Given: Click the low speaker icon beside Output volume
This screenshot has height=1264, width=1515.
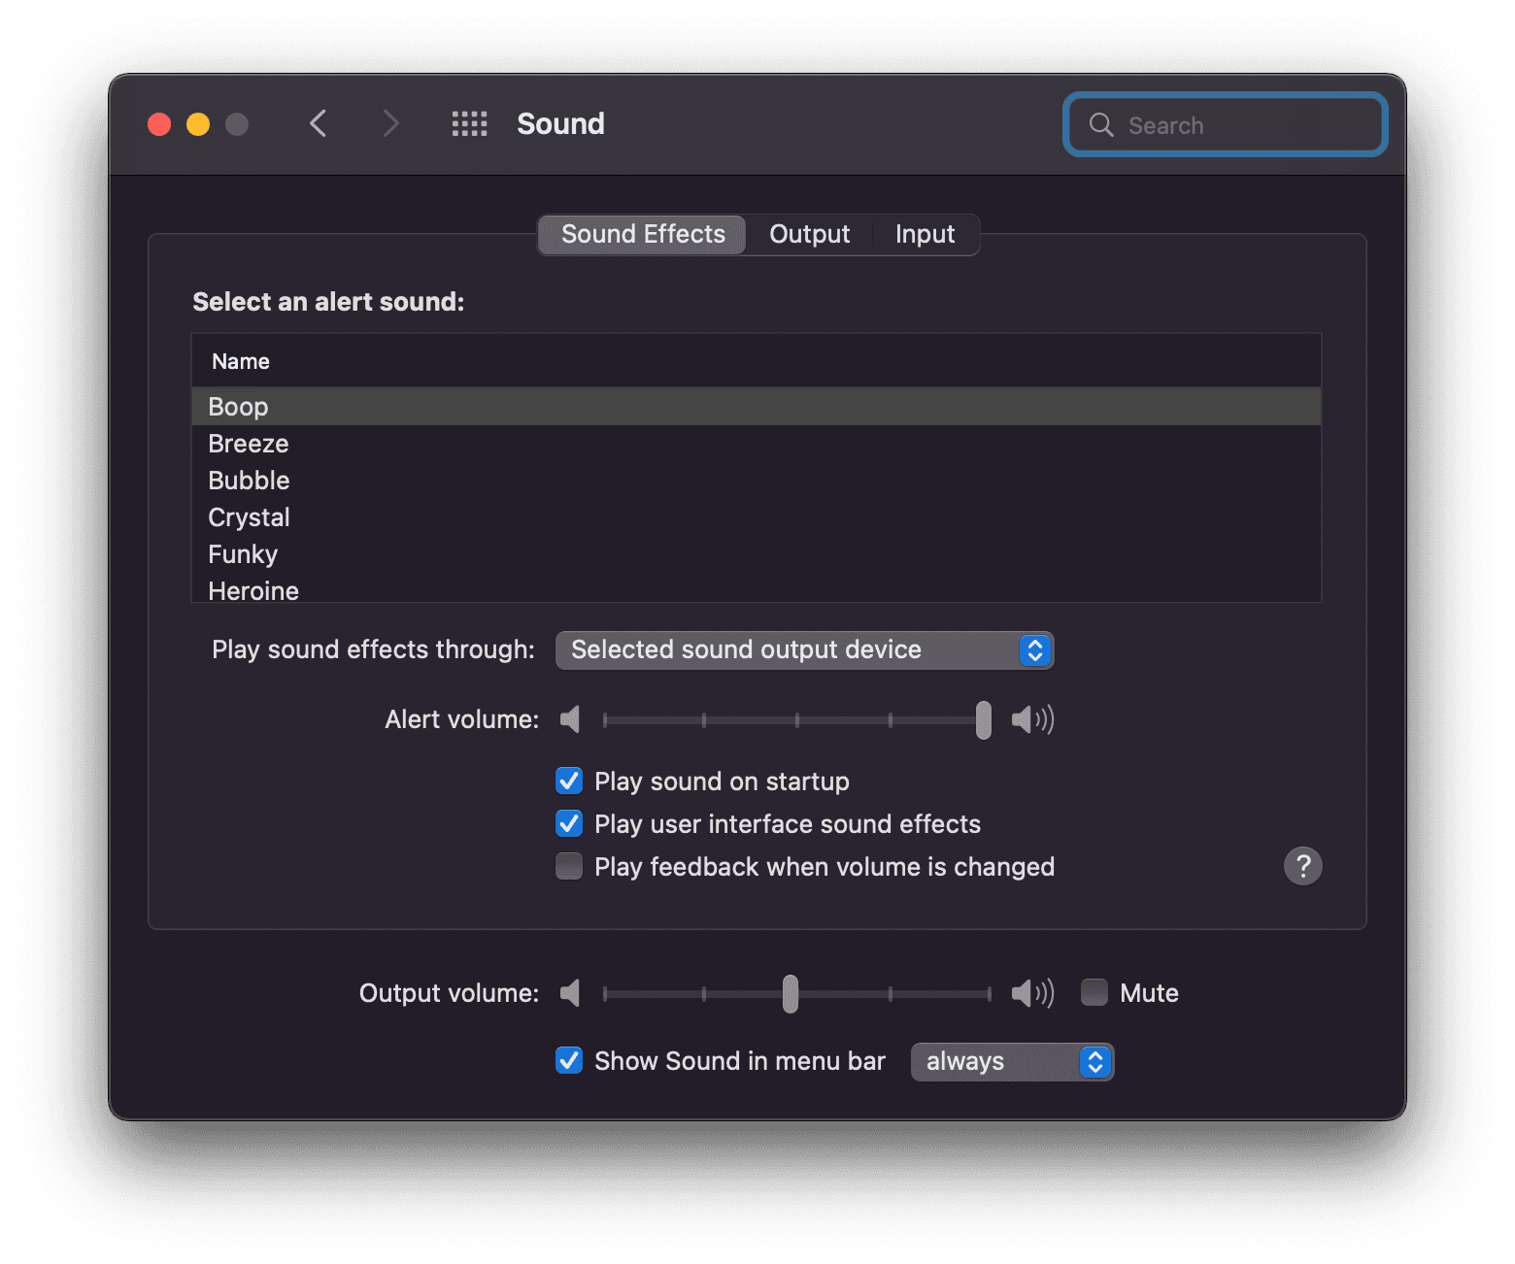Looking at the screenshot, I should tap(570, 993).
